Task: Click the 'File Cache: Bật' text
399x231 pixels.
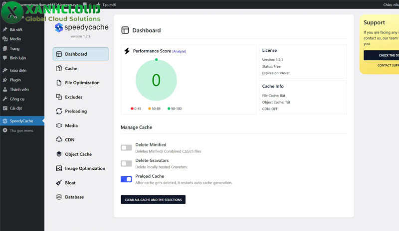Action: (273, 96)
